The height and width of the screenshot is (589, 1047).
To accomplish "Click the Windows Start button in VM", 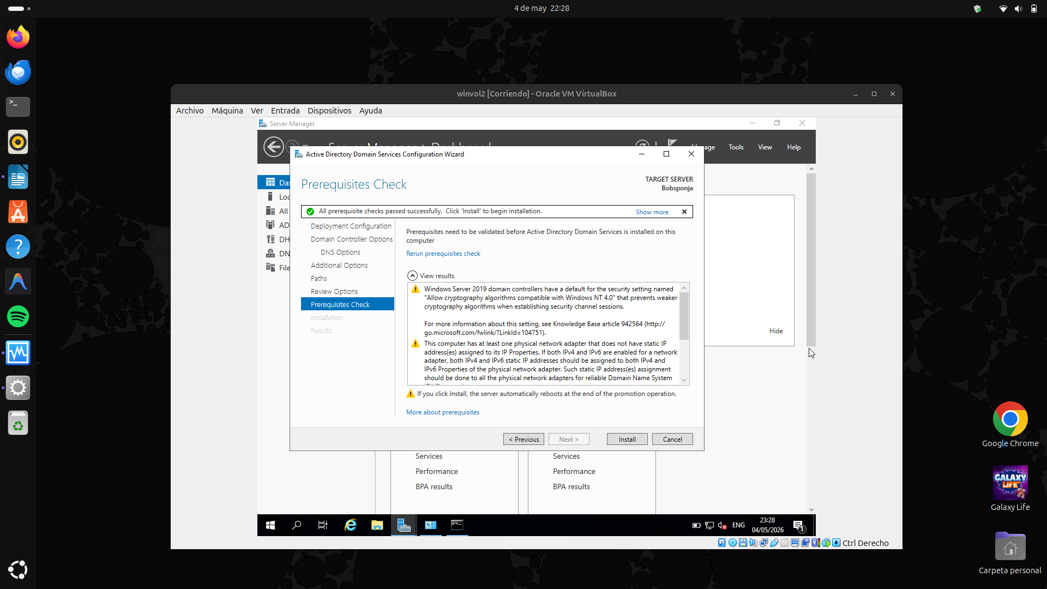I will [x=270, y=525].
